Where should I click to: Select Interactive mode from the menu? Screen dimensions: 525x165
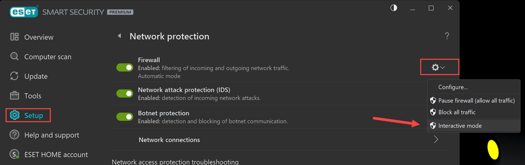[460, 125]
